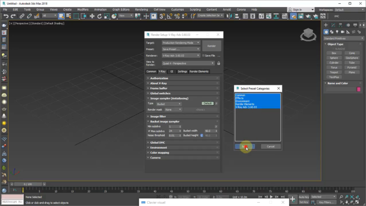Open the Create panel plus tab
The width and height of the screenshot is (366, 206).
(326, 25)
